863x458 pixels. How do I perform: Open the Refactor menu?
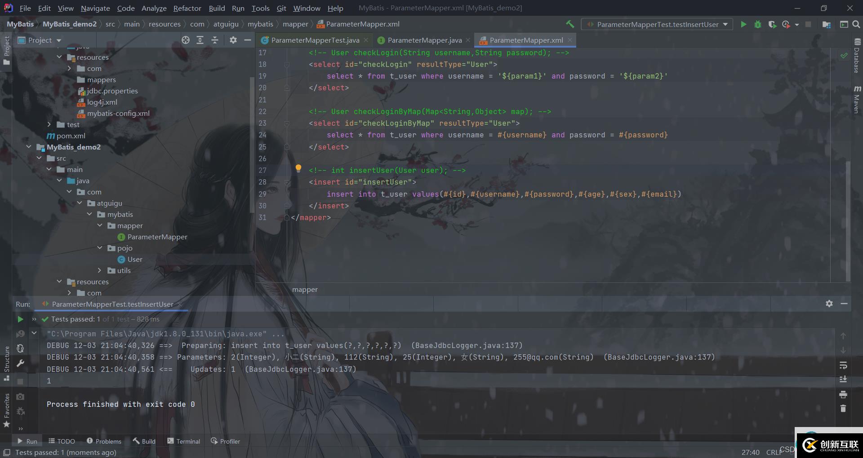pos(187,8)
